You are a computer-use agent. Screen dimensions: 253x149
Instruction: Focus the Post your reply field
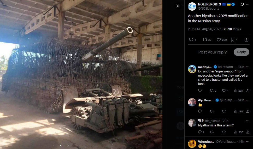[213, 52]
